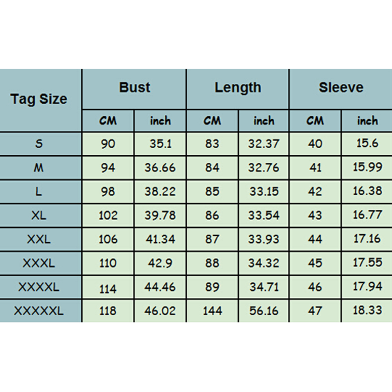Image resolution: width=392 pixels, height=392 pixels.
Task: Click the 47 cm sleeve cell
Action: coord(315,311)
